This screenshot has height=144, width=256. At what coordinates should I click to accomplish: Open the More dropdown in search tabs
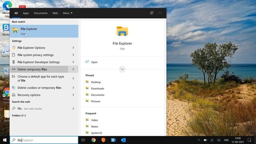click(68, 13)
